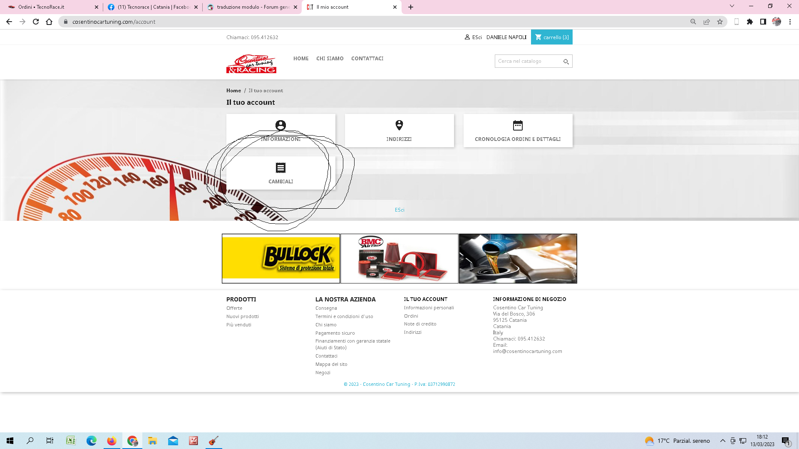Open the Informazioni account card icon

coord(280,126)
